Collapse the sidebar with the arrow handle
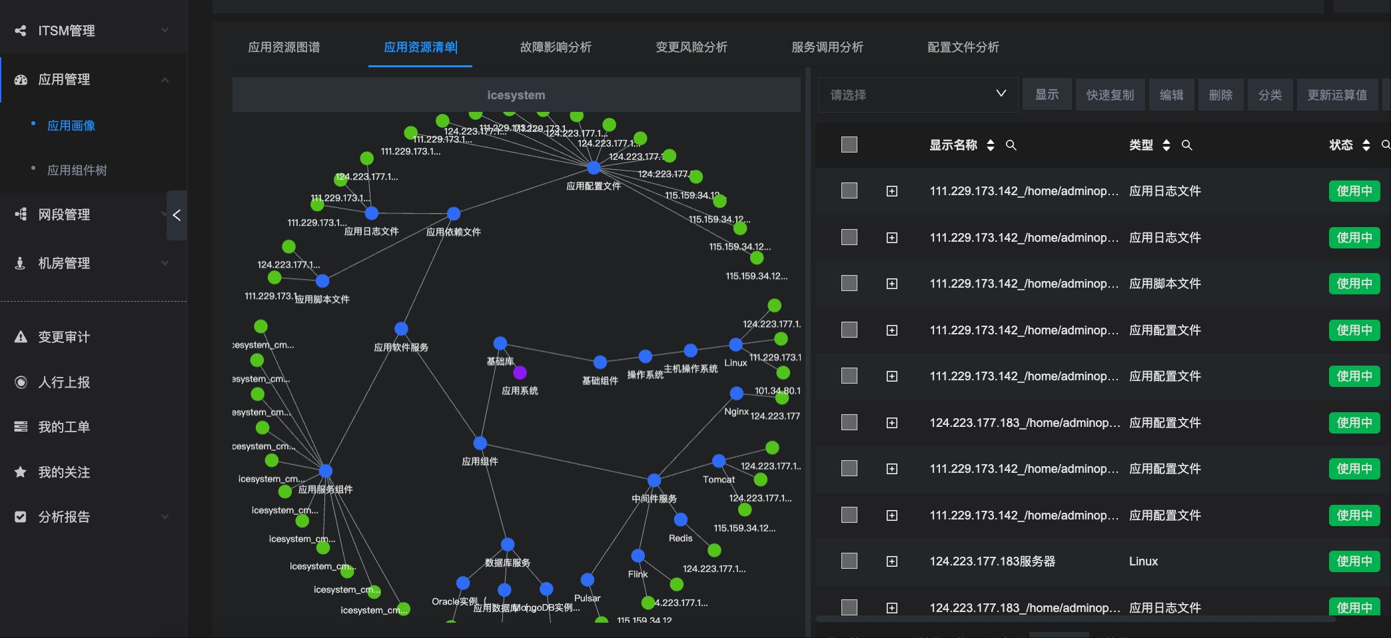1391x638 pixels. point(177,215)
